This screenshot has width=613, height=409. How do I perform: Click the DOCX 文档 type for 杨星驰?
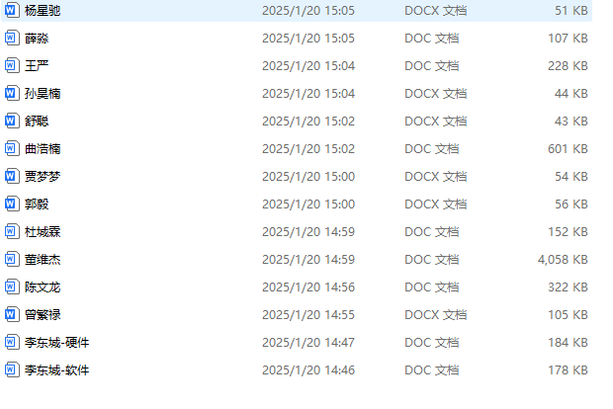click(x=436, y=10)
